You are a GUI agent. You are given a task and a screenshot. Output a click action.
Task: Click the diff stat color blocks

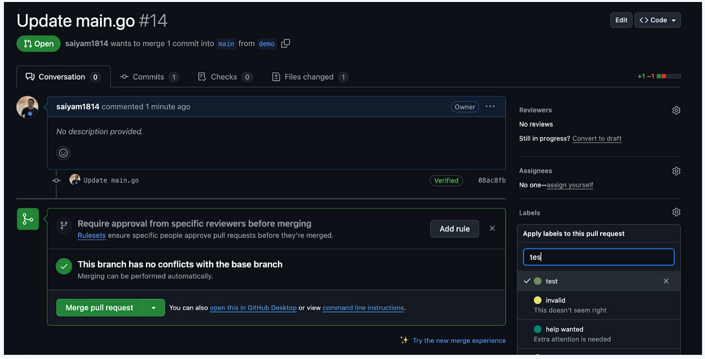[669, 77]
